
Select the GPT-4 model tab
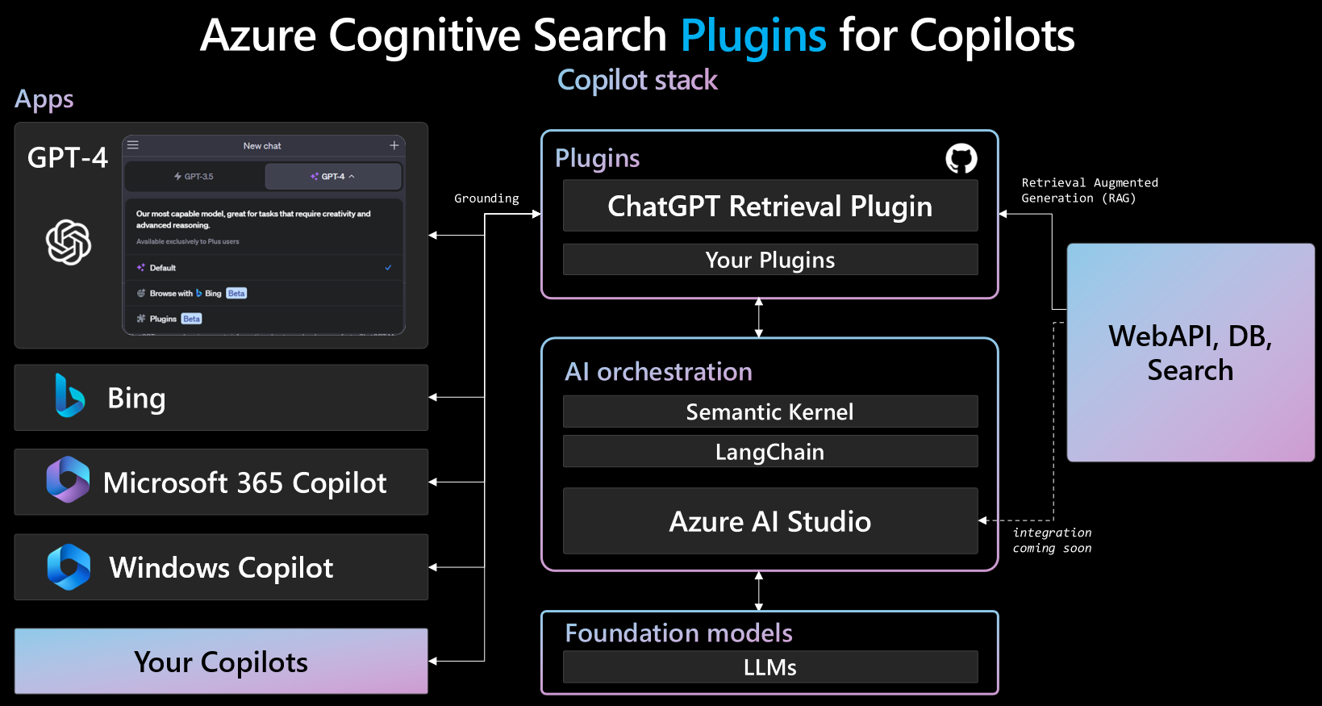pos(333,176)
